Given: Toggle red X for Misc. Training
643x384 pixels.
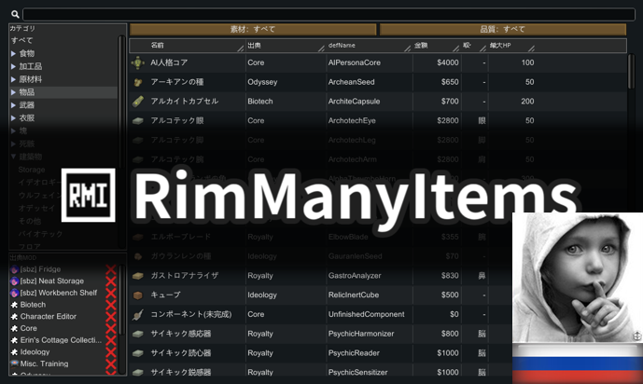Looking at the screenshot, I should click(x=111, y=363).
